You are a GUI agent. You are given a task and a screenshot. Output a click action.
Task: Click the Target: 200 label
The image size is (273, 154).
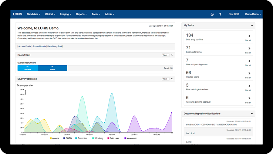point(168,68)
